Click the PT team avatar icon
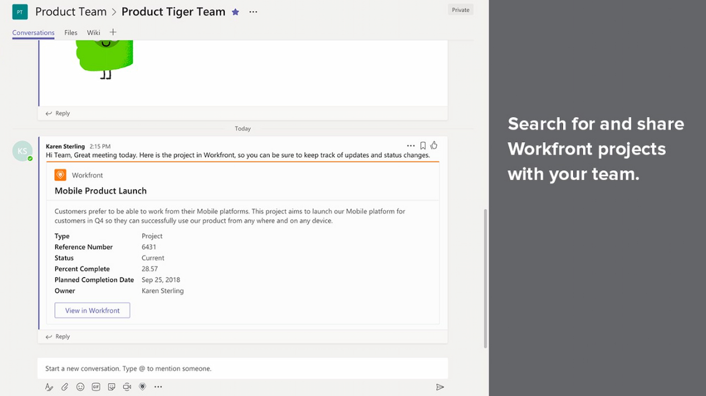Image resolution: width=706 pixels, height=396 pixels. tap(20, 12)
